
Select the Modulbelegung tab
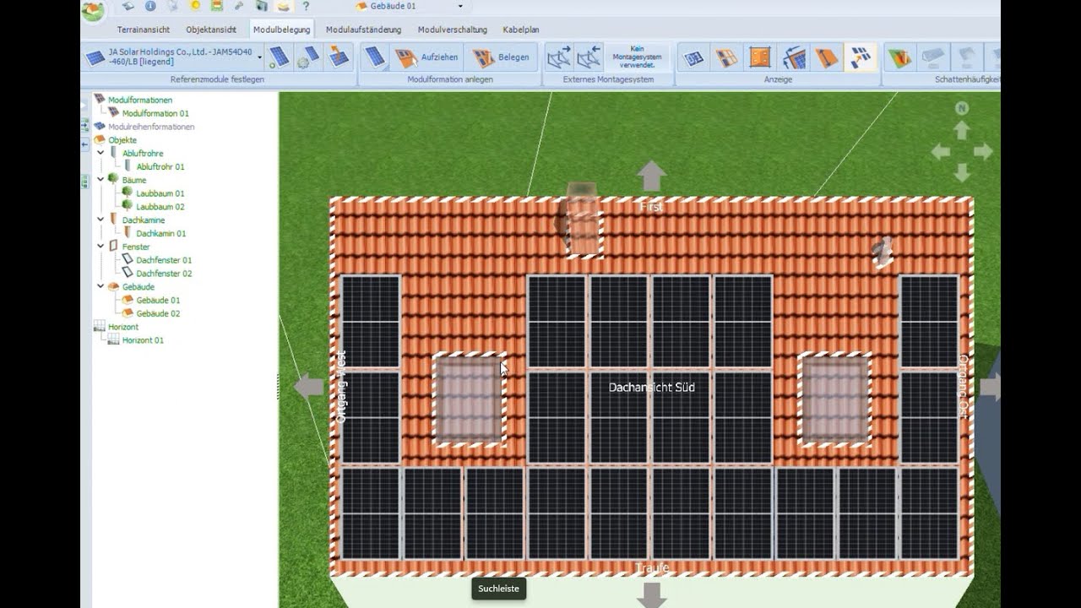(x=282, y=30)
